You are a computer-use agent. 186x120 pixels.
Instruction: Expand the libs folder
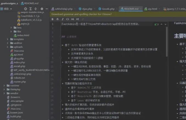(x=11, y=32)
